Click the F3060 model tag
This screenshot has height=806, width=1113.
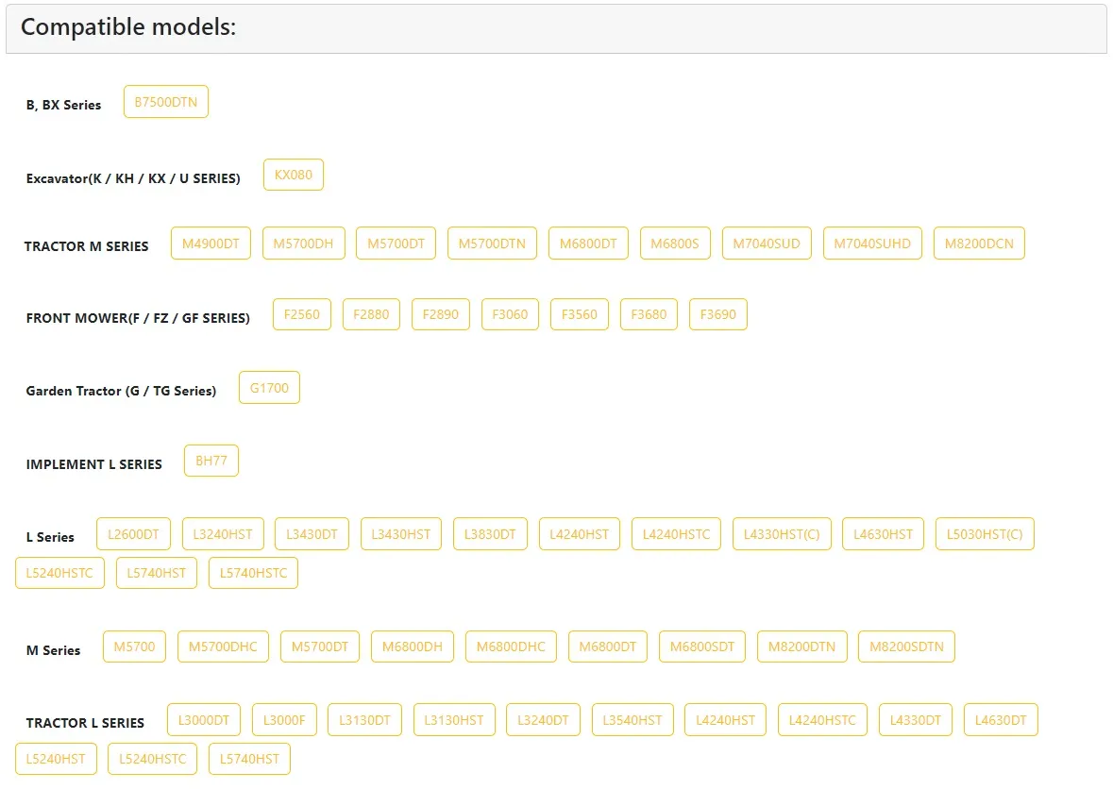[510, 314]
